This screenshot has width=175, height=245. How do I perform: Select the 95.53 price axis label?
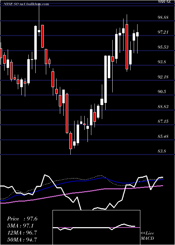point(163,47)
